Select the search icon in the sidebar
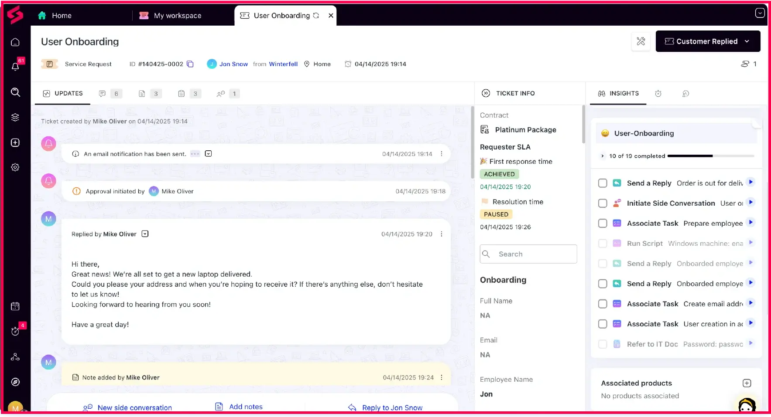Image resolution: width=771 pixels, height=417 pixels. [15, 92]
